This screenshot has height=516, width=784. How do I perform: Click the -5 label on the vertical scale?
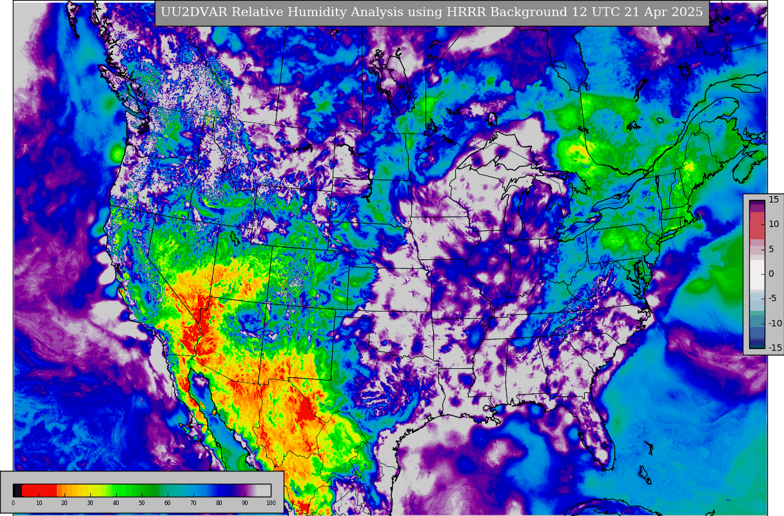(x=773, y=299)
